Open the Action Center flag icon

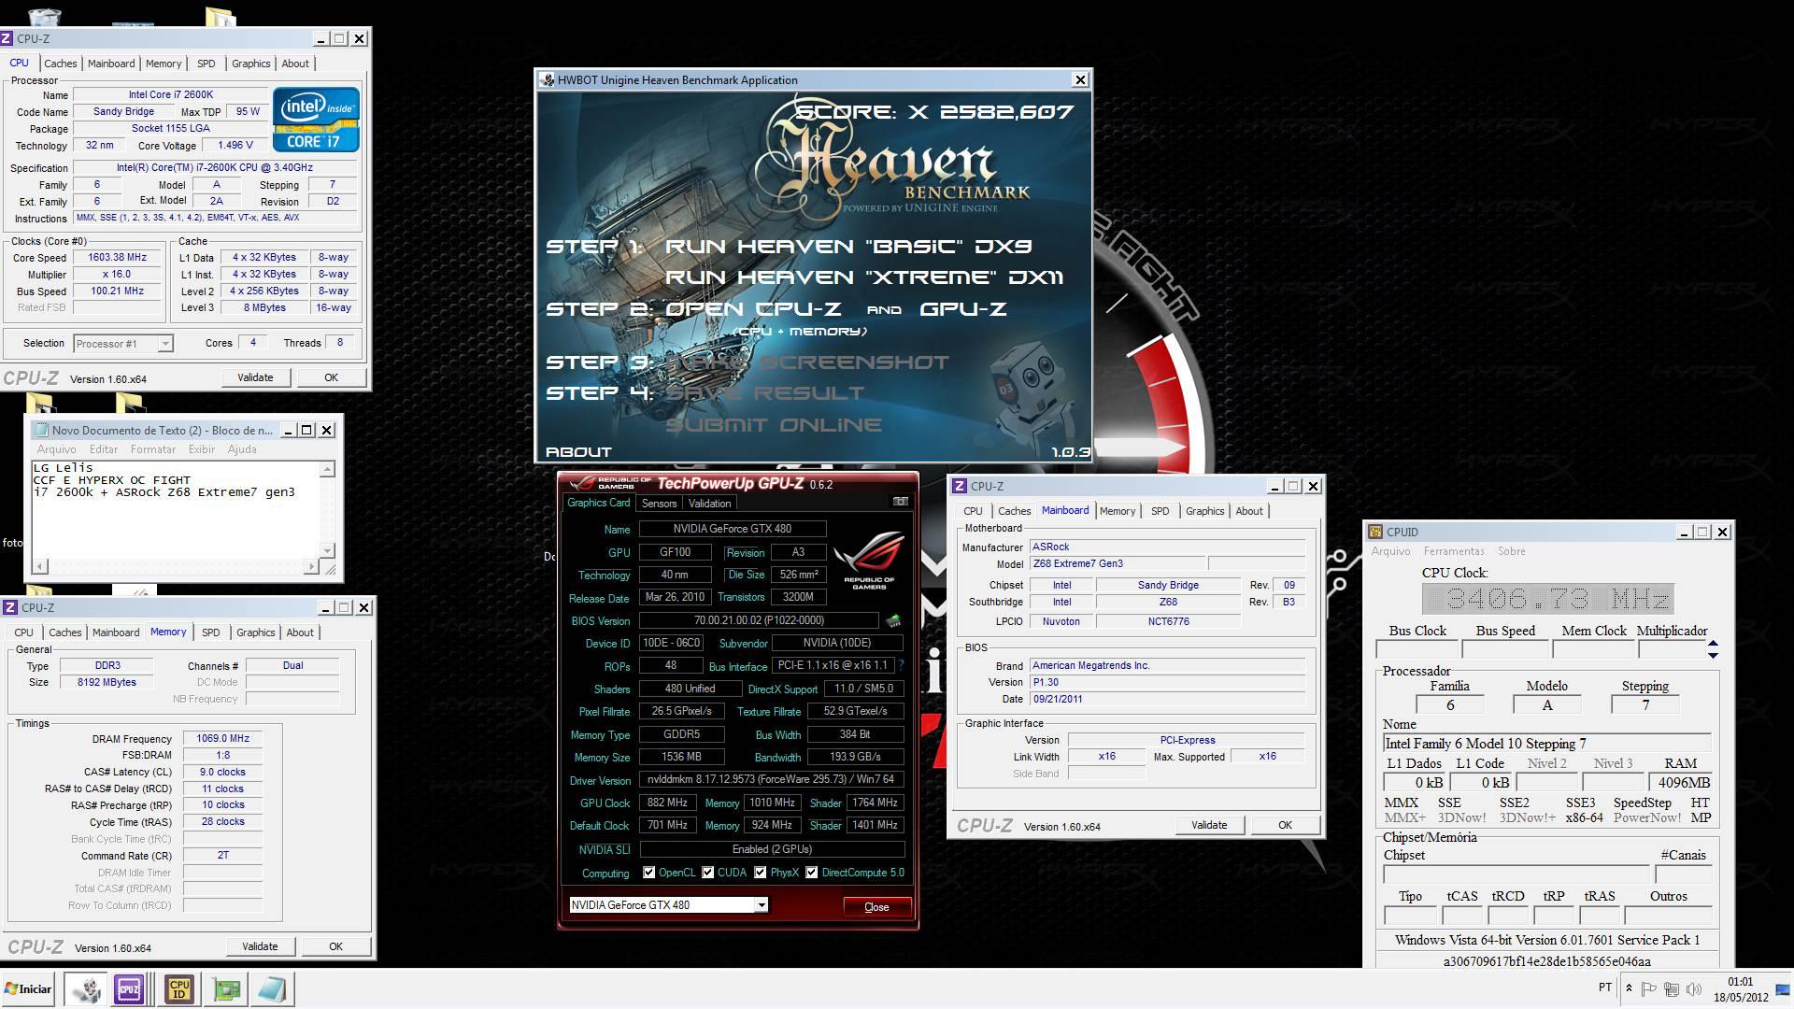(x=1649, y=988)
